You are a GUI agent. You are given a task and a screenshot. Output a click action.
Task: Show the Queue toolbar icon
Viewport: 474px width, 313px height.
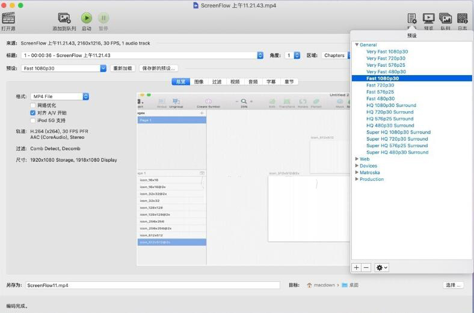point(445,19)
